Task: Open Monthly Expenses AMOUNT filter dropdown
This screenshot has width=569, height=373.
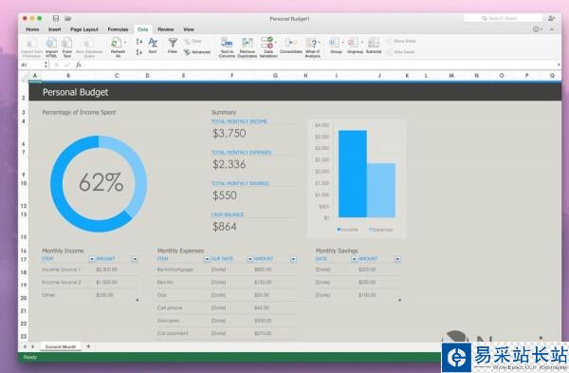Action: tap(293, 259)
